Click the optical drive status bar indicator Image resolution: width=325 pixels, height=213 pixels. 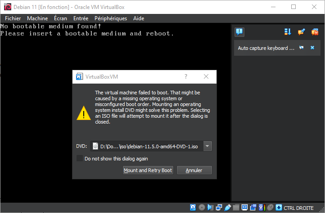pos(202,207)
